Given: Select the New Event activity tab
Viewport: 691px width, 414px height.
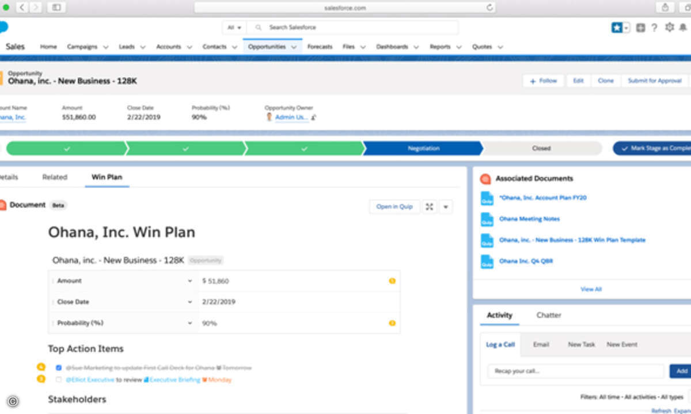Looking at the screenshot, I should point(622,344).
